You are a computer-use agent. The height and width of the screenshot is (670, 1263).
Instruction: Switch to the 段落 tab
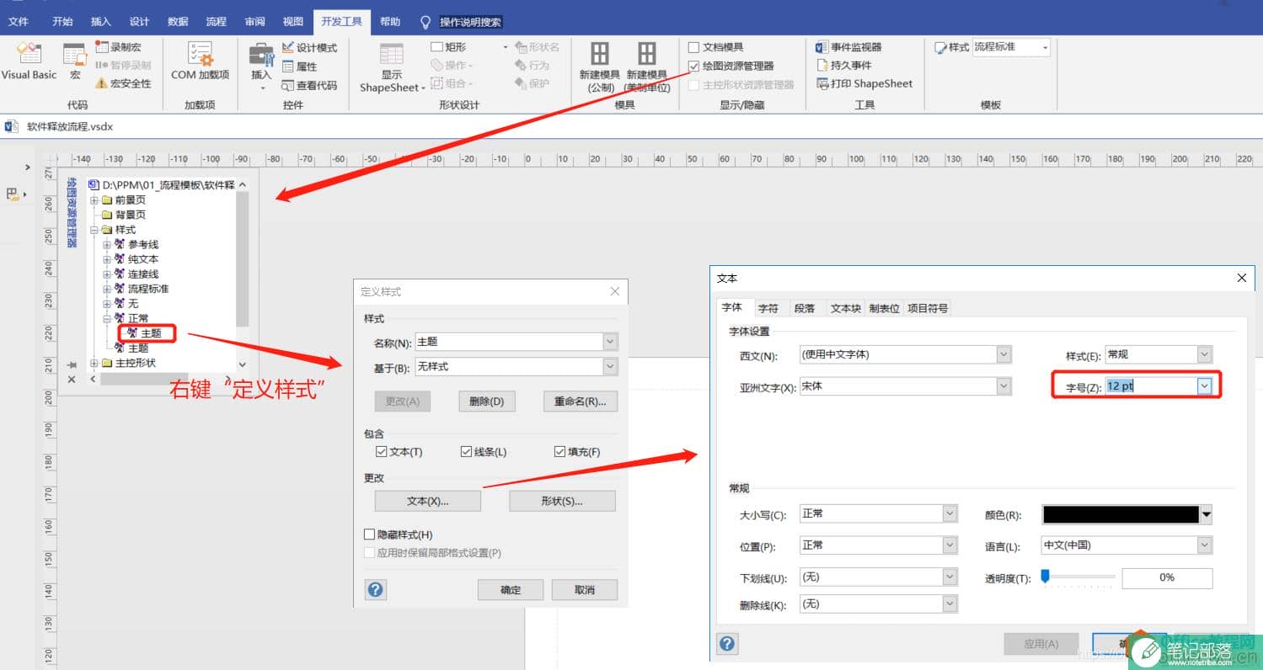805,308
